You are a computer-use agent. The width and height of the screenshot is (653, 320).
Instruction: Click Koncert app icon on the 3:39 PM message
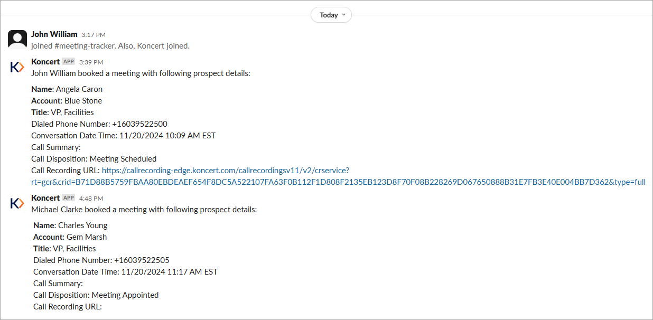coord(17,67)
